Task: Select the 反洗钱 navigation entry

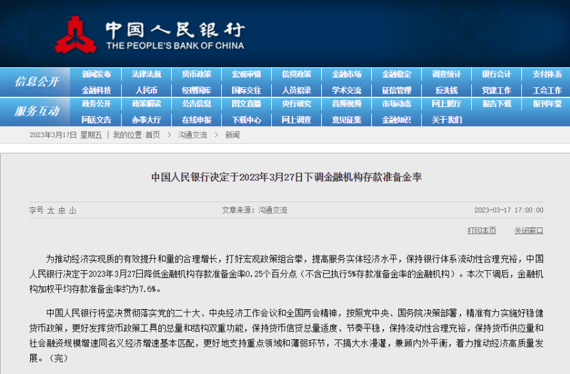Action: click(448, 90)
